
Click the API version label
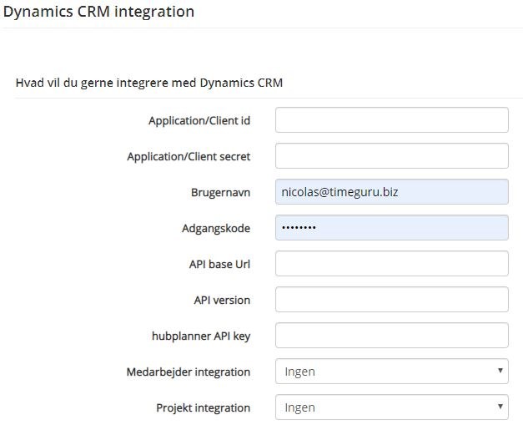(x=222, y=300)
